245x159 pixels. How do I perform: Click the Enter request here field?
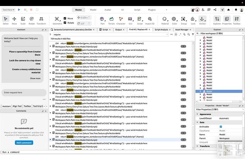pos(24,93)
